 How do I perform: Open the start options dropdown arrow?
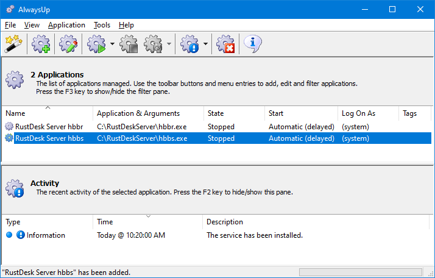coord(112,44)
